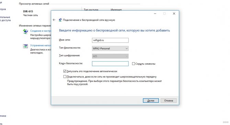Select the DIR-615 active network name
Viewport: 230px width, 125px height.
pyautogui.click(x=28, y=11)
